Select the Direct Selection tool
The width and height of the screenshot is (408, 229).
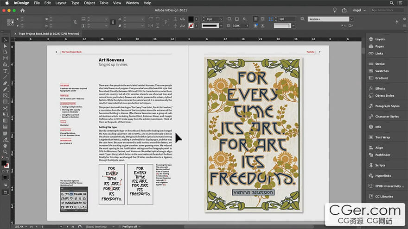tap(5, 46)
